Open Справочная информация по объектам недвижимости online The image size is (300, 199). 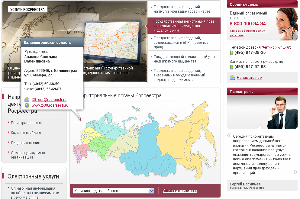[35, 193]
